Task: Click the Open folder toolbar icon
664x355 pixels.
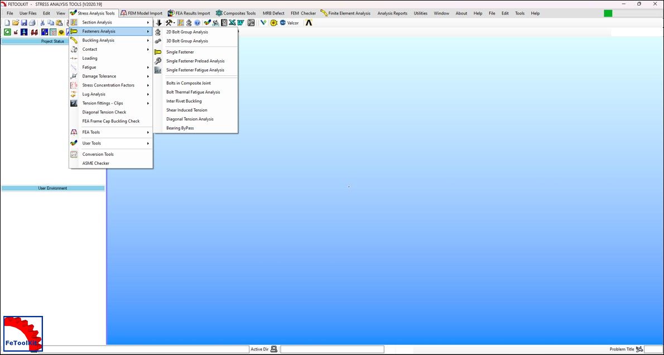Action: coord(15,22)
